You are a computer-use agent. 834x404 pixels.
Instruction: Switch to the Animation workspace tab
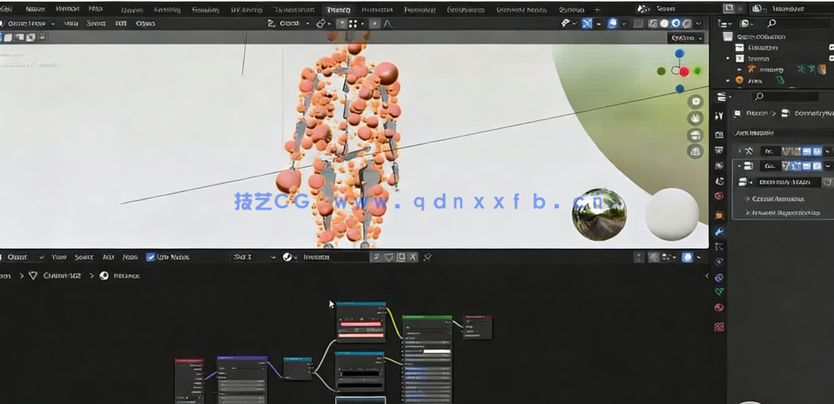coord(377,9)
